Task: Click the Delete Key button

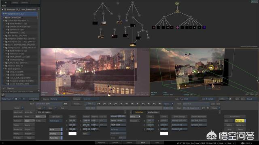Action: coord(240,125)
